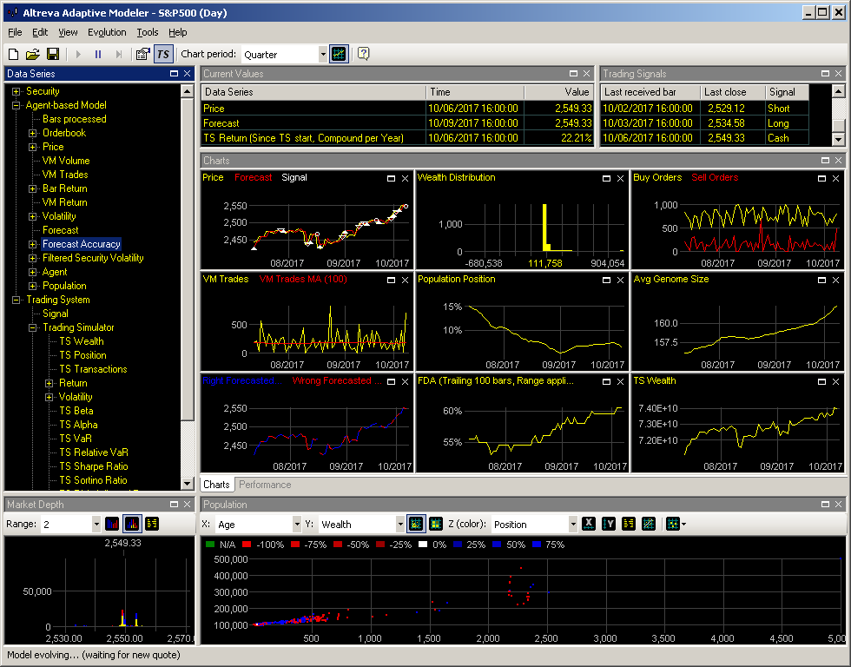Toggle the TS trading system button
The image size is (851, 667).
[163, 54]
